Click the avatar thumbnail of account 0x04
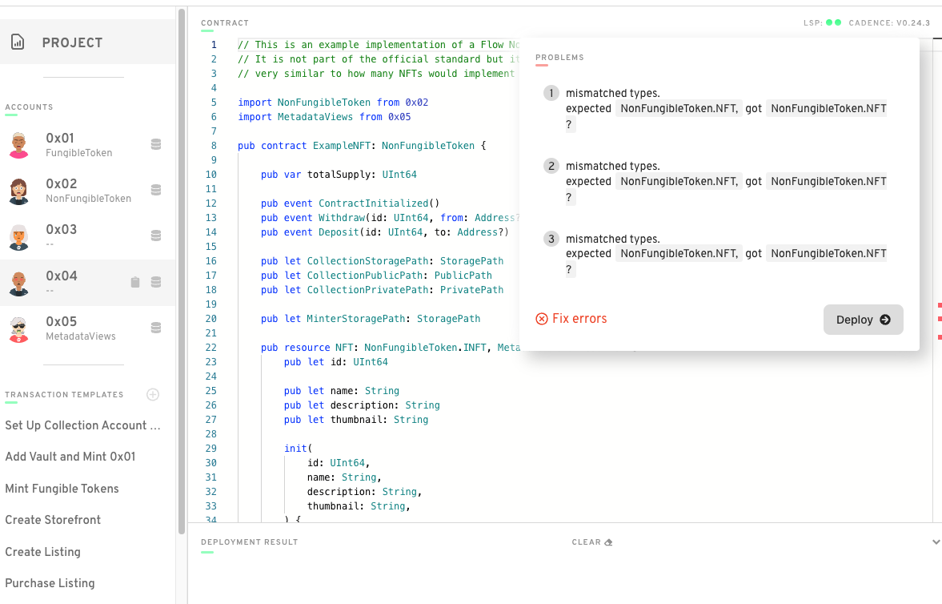 click(x=19, y=282)
